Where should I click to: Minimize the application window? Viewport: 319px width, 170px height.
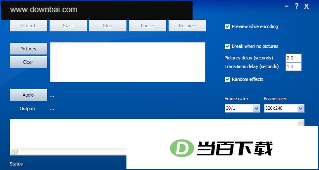click(x=287, y=6)
